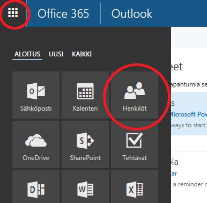
Task: Switch to the UUSI tab
Action: coord(56,54)
